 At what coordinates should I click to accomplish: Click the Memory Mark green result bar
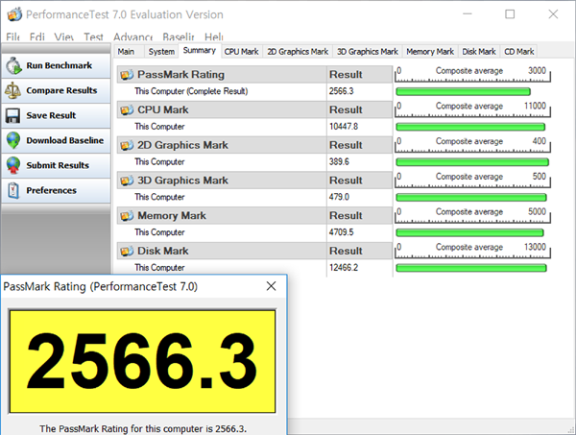tap(469, 232)
